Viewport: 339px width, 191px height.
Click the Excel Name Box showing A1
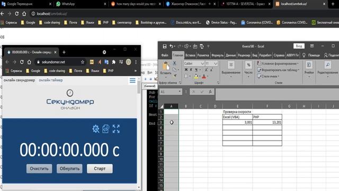tap(171, 92)
